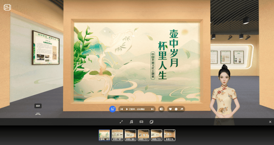Switch to VR glasses mode
The width and height of the screenshot is (274, 145).
[x=141, y=122]
